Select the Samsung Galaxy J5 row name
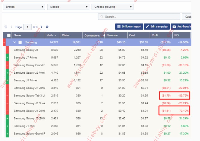 tap(26, 50)
